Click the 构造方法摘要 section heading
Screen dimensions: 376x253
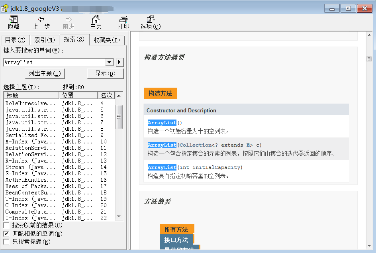click(x=164, y=57)
